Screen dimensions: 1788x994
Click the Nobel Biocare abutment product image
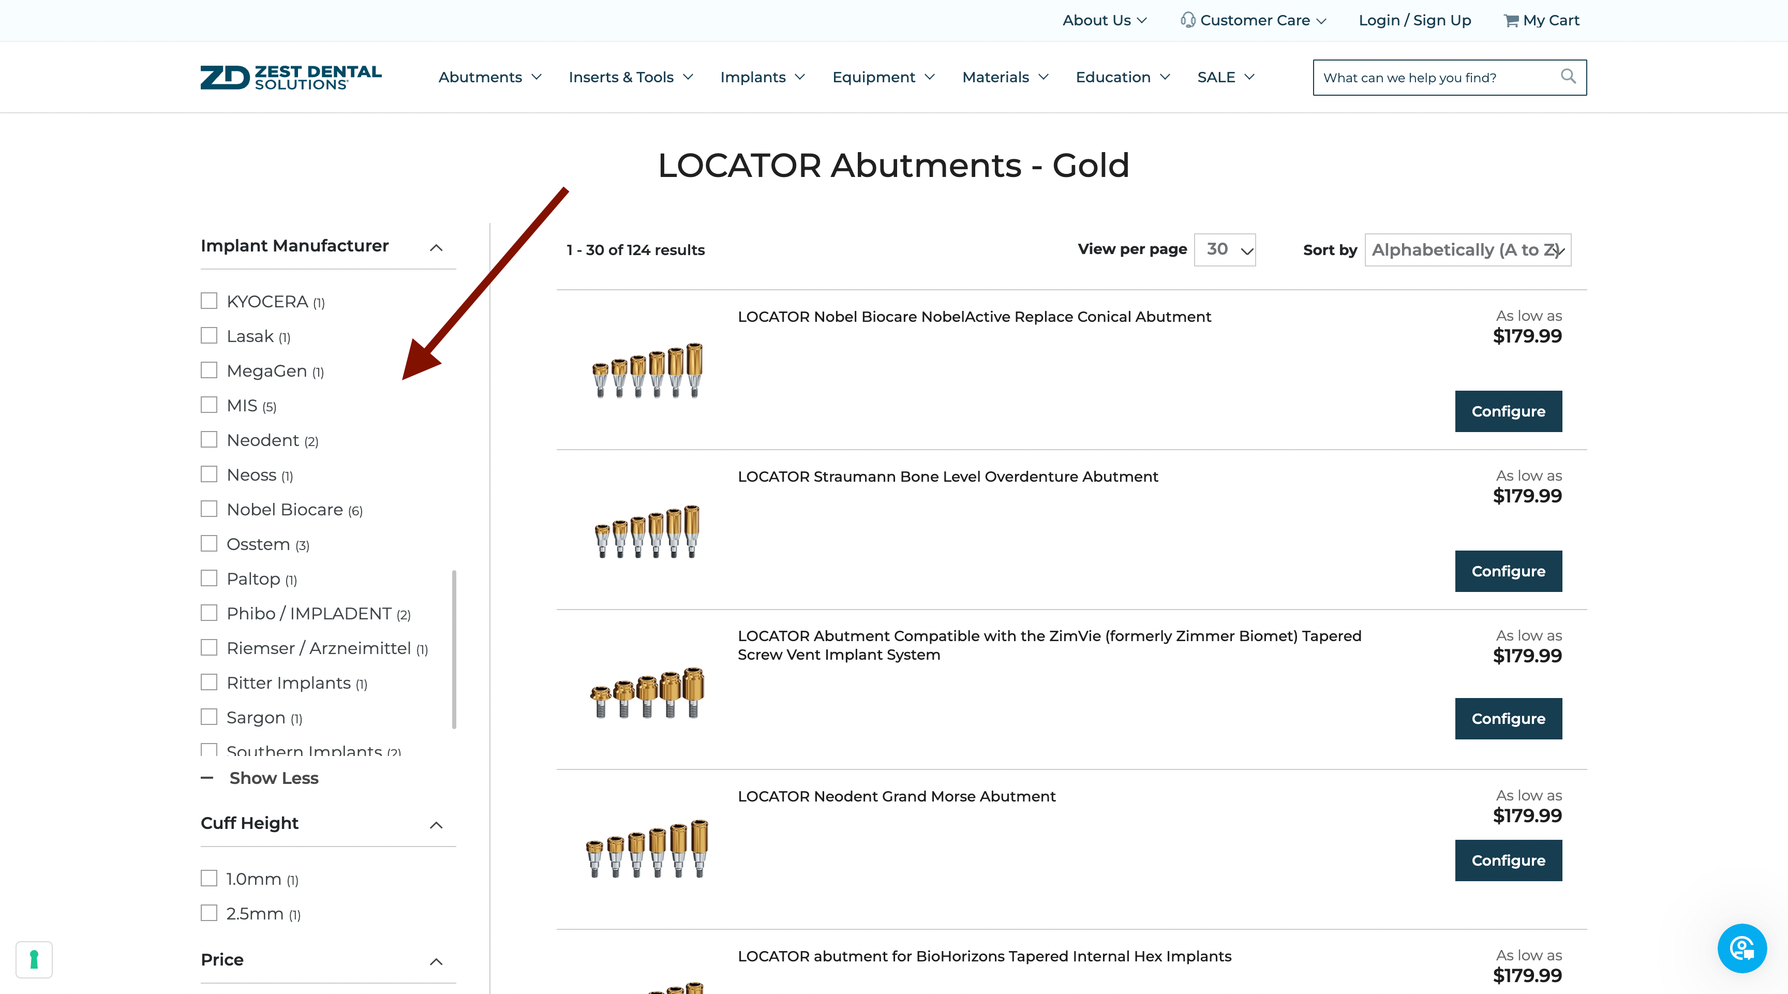647,370
